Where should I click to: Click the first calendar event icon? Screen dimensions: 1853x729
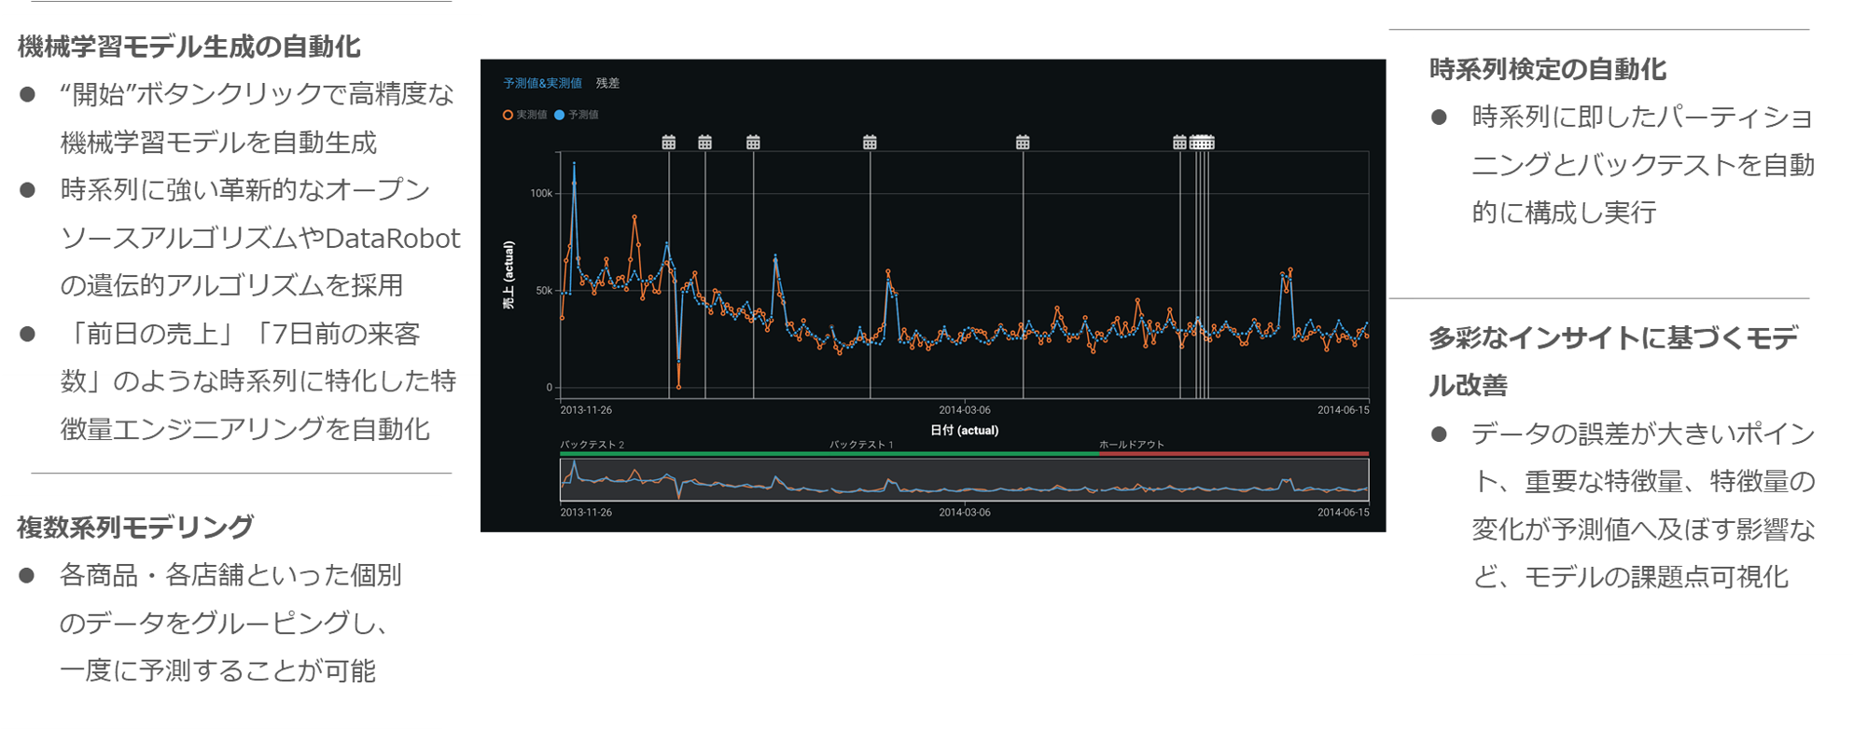click(x=668, y=143)
